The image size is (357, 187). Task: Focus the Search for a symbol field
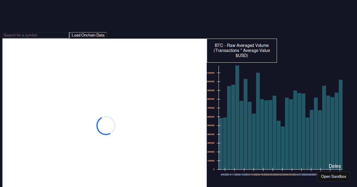click(x=35, y=35)
